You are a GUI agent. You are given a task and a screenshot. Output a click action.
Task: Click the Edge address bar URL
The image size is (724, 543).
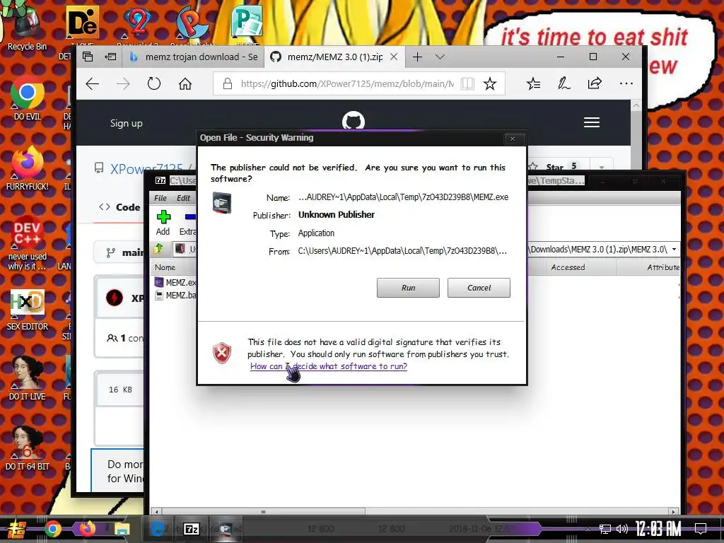[347, 83]
